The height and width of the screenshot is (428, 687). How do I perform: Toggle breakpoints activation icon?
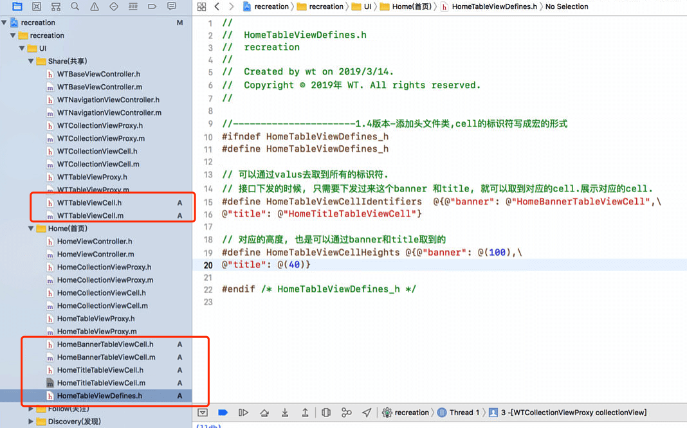pos(223,412)
